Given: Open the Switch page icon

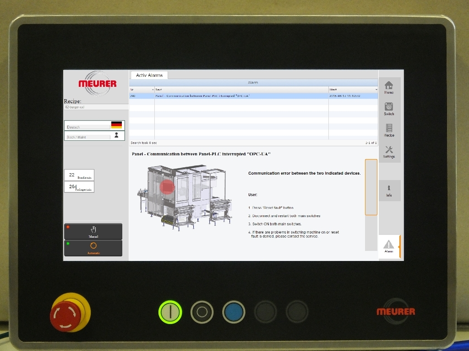Looking at the screenshot, I should coord(389,107).
